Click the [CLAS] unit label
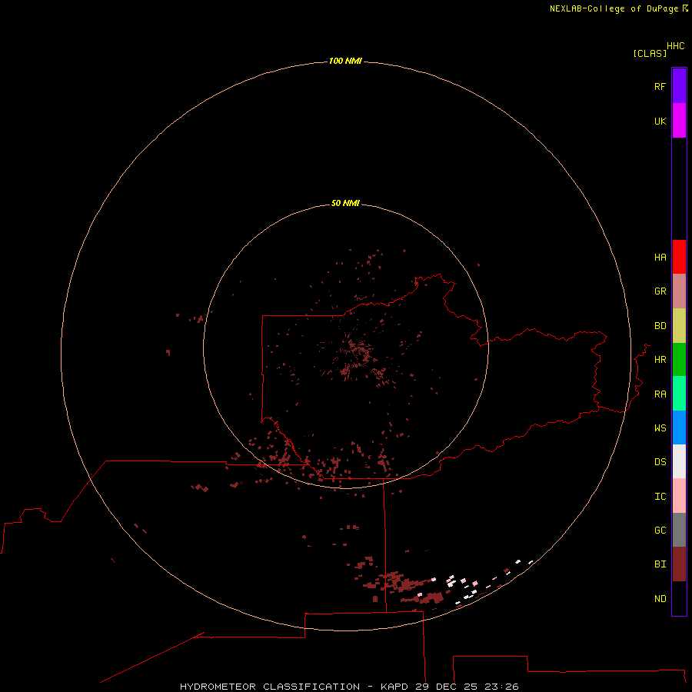Screen dimensions: 692x692 [x=650, y=54]
